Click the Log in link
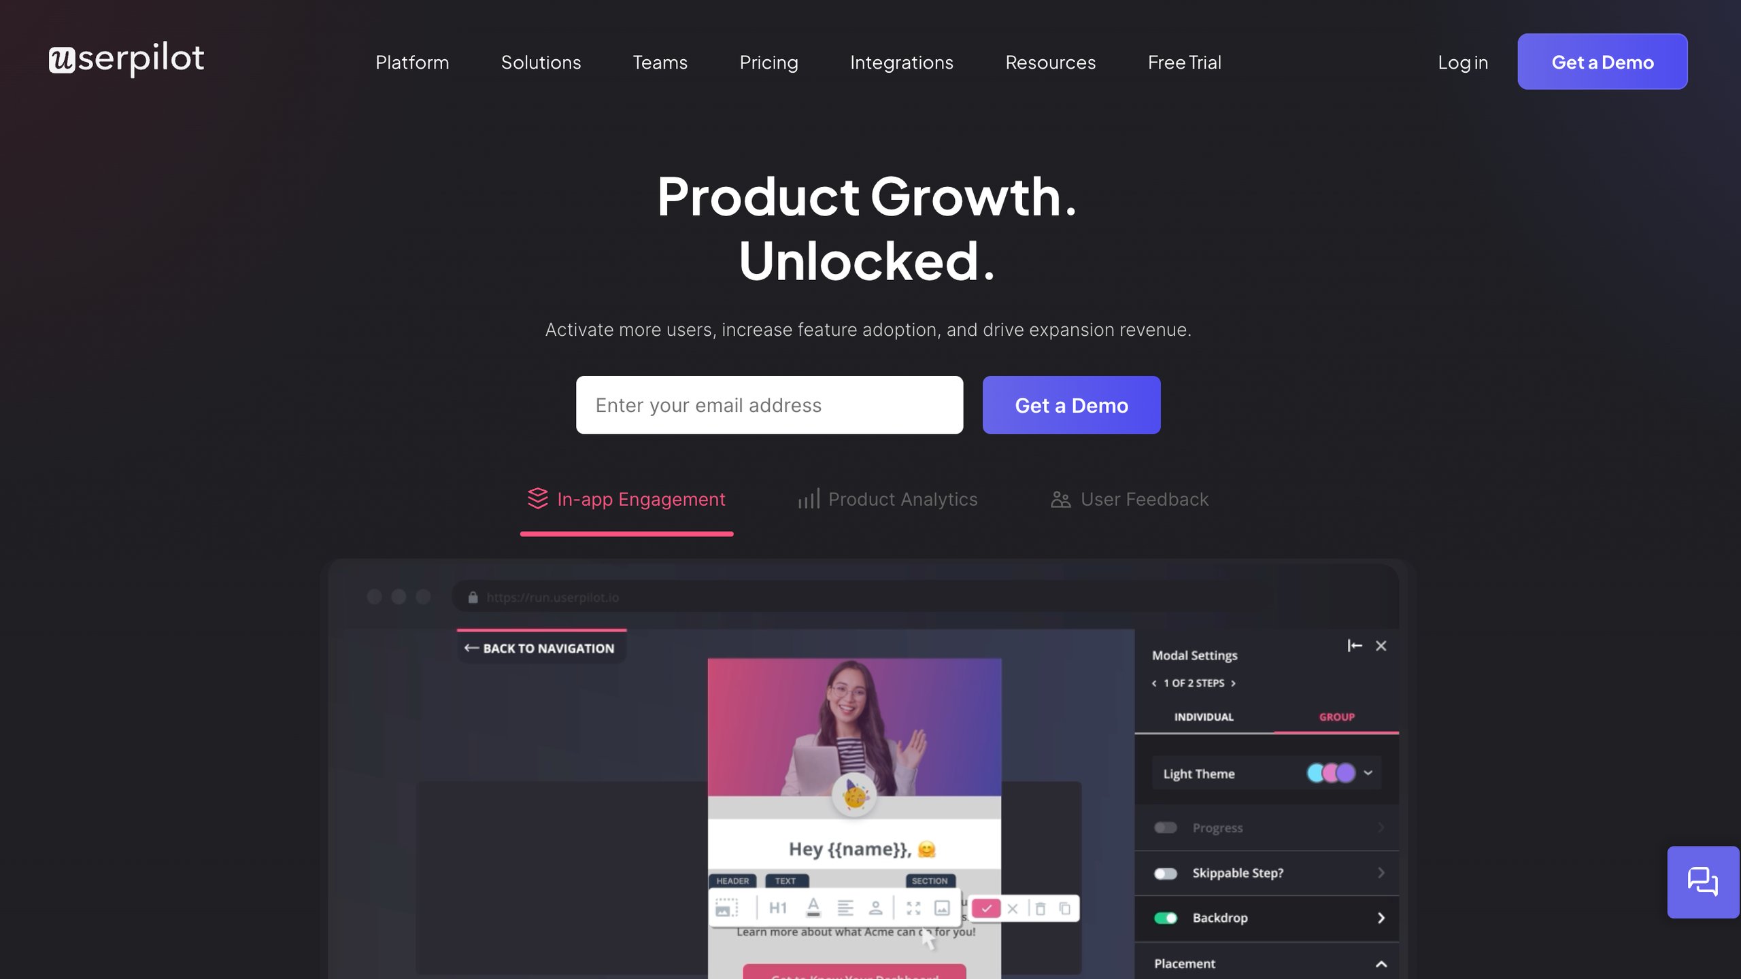The image size is (1741, 979). pyautogui.click(x=1462, y=61)
